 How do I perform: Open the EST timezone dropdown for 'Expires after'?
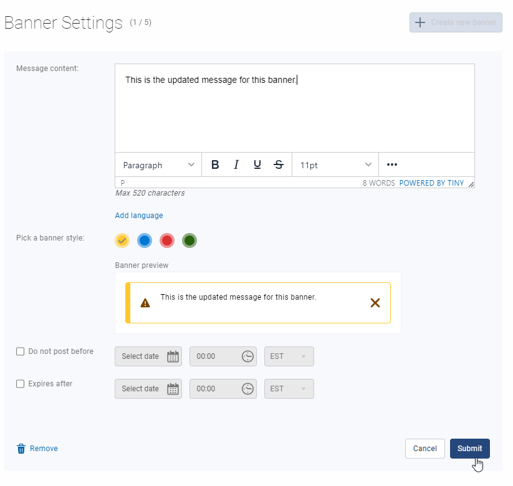[x=289, y=389]
